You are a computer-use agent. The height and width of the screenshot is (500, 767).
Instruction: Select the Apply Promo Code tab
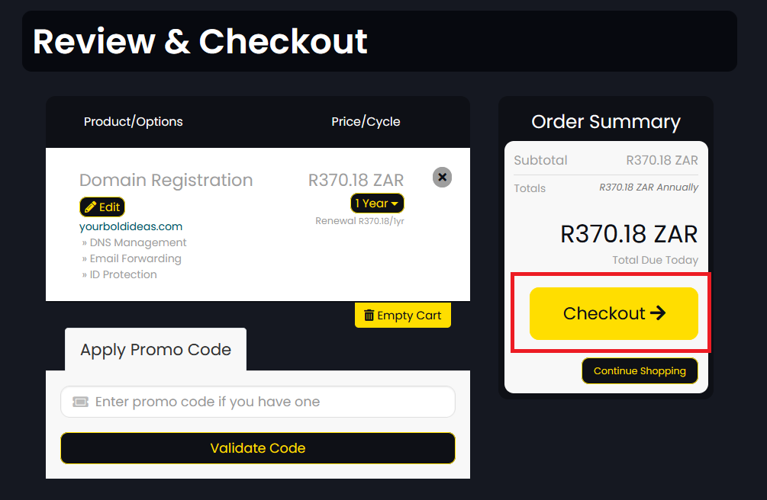coord(156,350)
